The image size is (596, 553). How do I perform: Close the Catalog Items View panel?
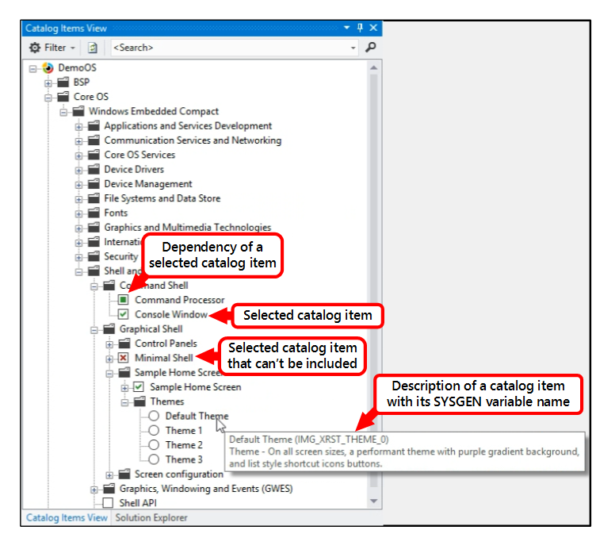373,28
